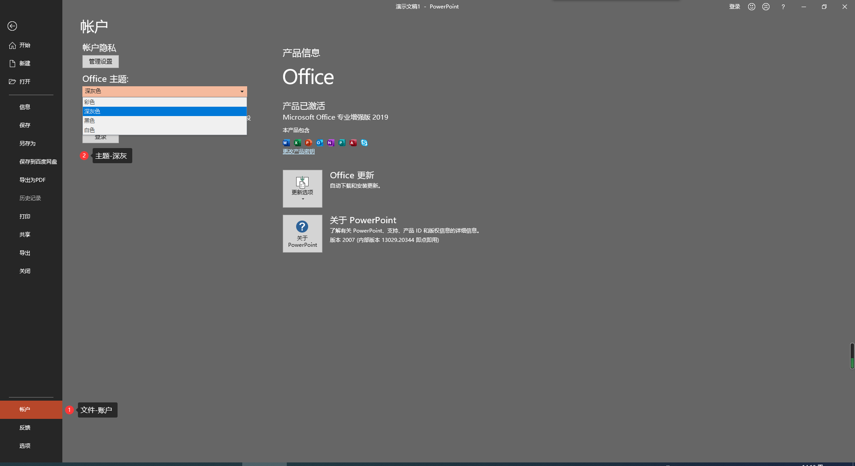
Task: Click the Microsoft Office 专业增强版 2019 text
Action: [335, 117]
